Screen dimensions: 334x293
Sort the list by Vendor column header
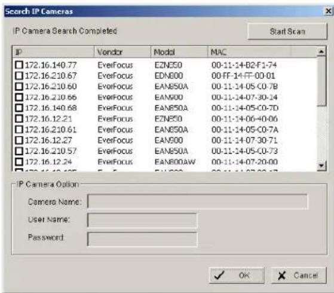click(x=122, y=52)
